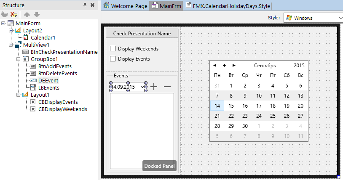Select day 15 in the calendar

[x=231, y=106]
